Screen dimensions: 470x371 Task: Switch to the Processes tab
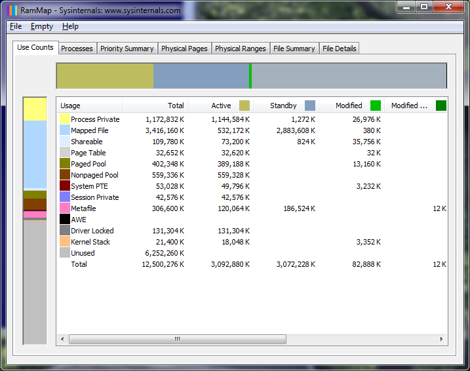77,49
